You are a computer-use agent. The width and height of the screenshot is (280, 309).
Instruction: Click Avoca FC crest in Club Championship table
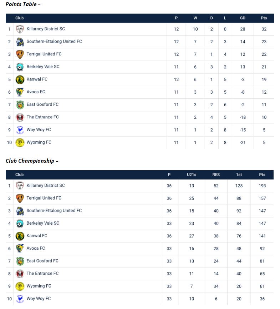tap(20, 249)
